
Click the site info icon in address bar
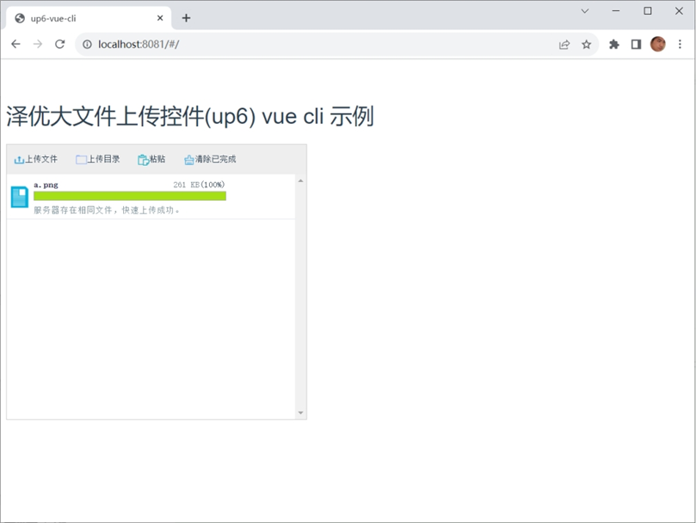tap(87, 44)
